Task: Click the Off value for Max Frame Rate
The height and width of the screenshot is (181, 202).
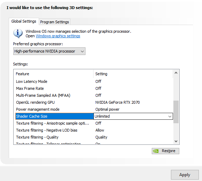Action: coord(98,88)
